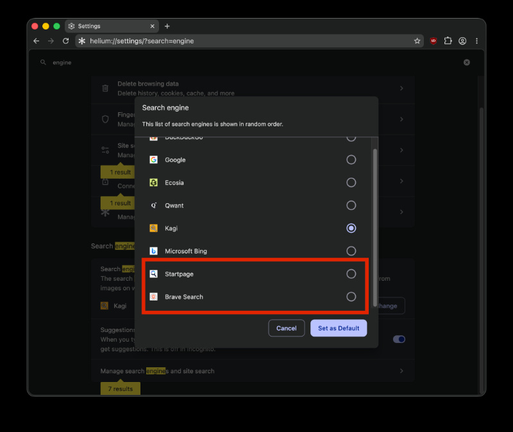Clear the settings search field

point(467,62)
